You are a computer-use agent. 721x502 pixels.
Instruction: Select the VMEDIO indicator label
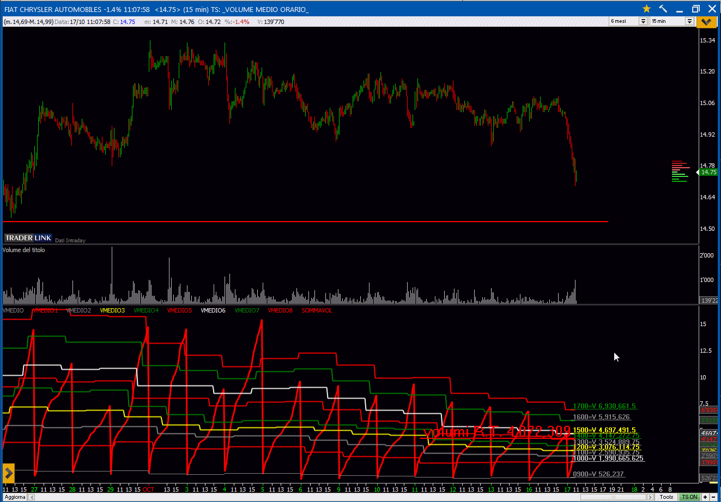(13, 310)
